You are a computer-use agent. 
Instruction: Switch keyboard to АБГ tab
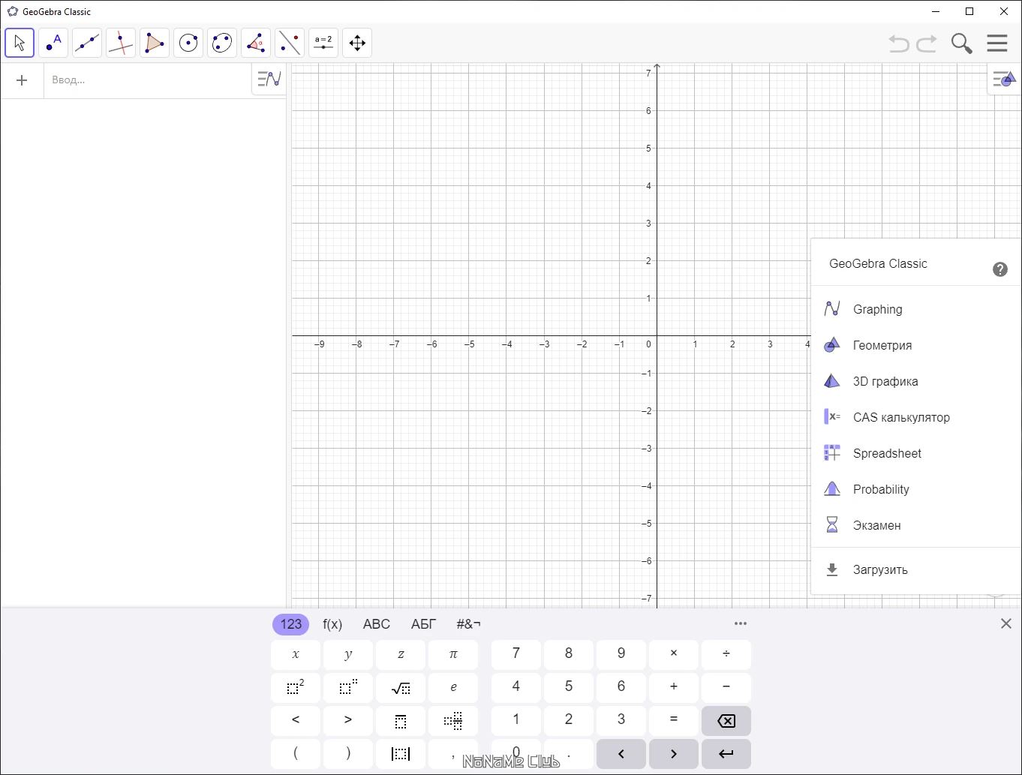(x=424, y=624)
